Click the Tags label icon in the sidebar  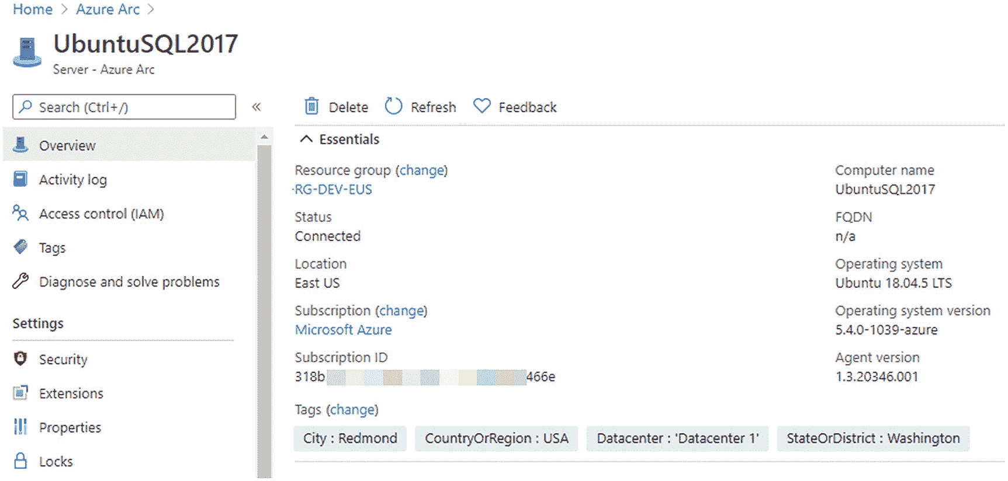[20, 247]
